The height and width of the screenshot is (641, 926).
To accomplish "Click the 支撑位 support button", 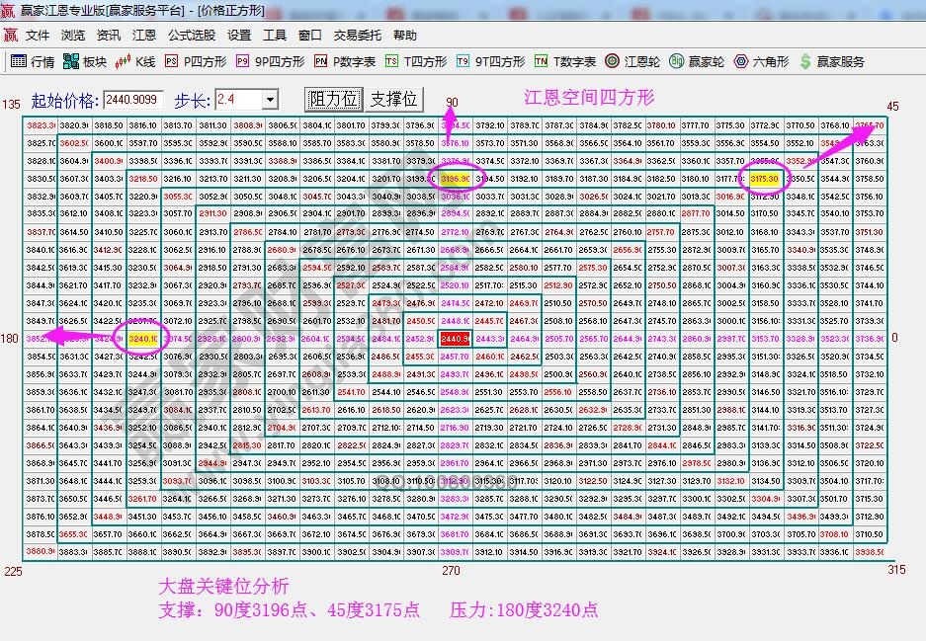I will tap(394, 98).
